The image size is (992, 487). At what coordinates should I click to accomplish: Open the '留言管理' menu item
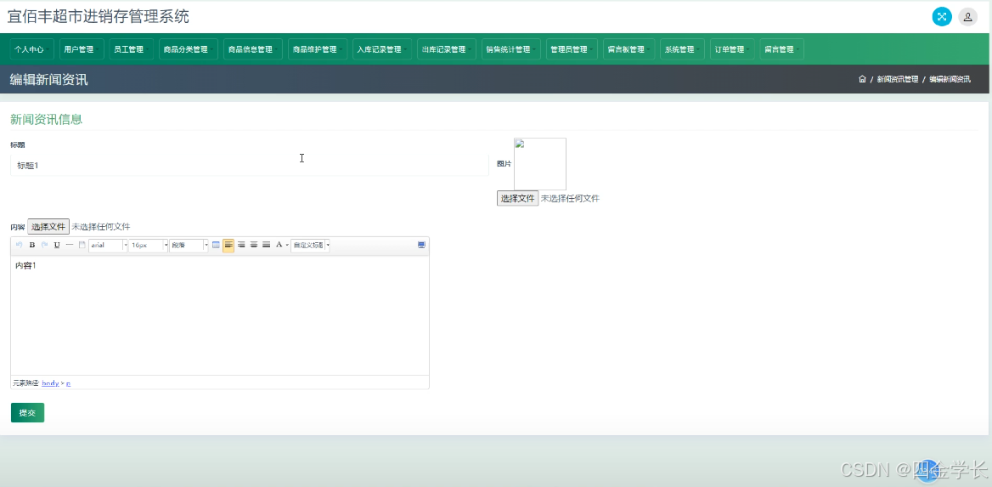[x=782, y=49]
